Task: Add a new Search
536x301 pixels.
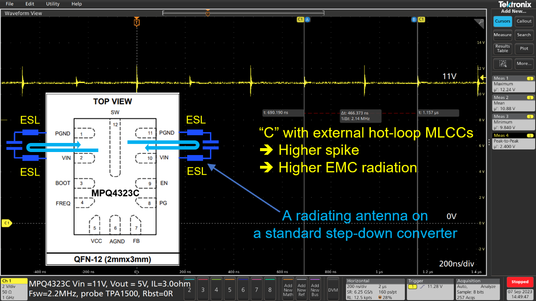Action: point(524,35)
